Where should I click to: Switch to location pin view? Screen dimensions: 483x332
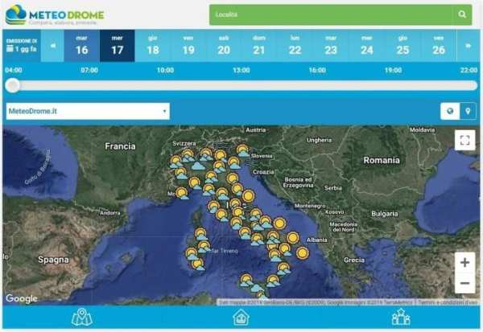pos(468,111)
